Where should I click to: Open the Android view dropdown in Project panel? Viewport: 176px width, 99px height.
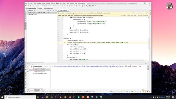pyautogui.click(x=31, y=10)
